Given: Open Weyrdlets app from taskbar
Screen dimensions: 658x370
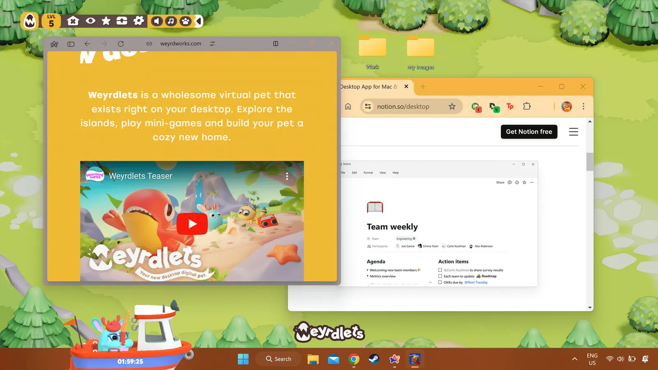Looking at the screenshot, I should click(x=415, y=359).
